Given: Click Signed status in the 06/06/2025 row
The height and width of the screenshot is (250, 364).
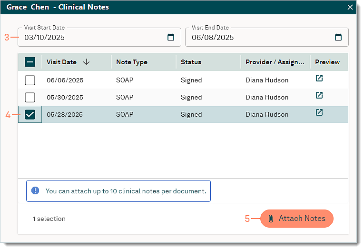Looking at the screenshot, I should (191, 80).
